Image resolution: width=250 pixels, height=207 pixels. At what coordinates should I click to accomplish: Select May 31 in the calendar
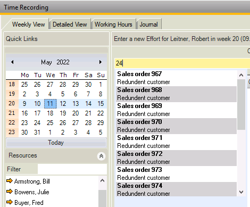pos(37,133)
